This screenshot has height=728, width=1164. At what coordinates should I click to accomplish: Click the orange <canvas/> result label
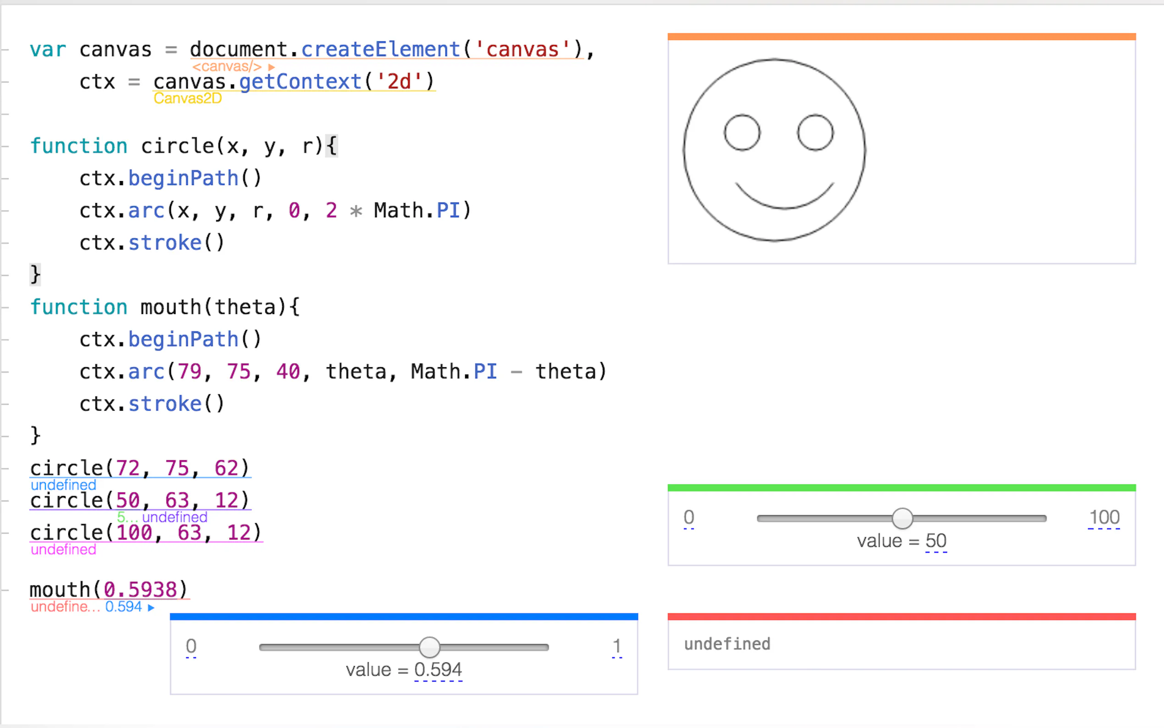pyautogui.click(x=227, y=66)
